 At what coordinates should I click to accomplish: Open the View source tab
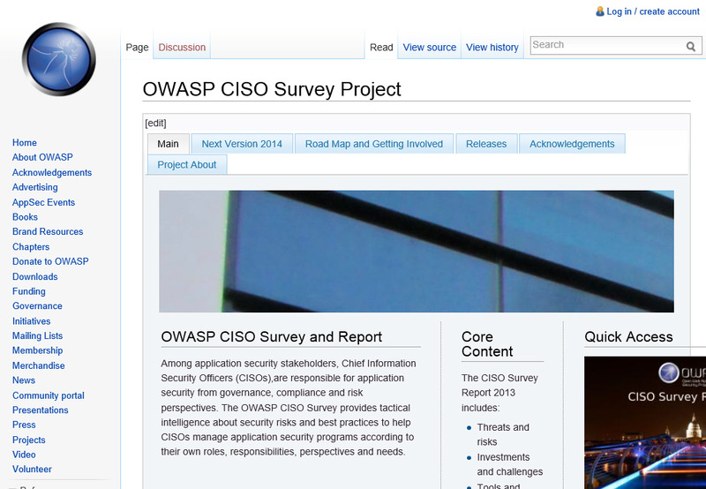click(x=430, y=48)
